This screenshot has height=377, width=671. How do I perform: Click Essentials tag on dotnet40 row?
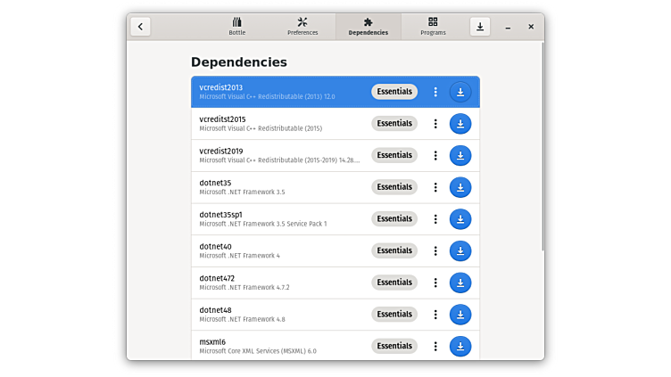(394, 250)
